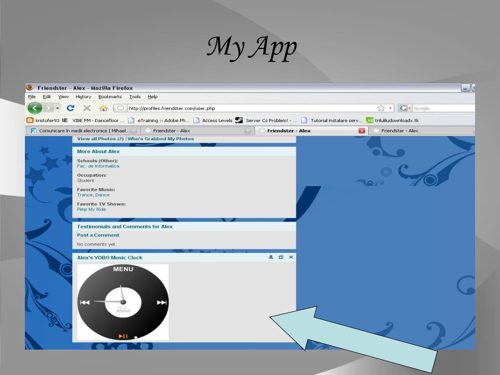500x375 pixels.
Task: Open the eTraining :: Adobe Ph... bookmark
Action: (159, 120)
